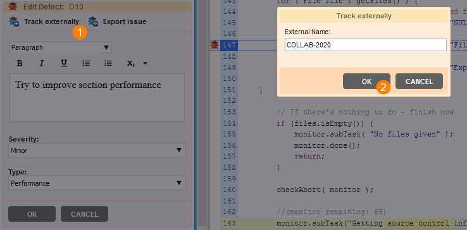Click the 'if (files.isEmpty()) {' code line

[325, 123]
